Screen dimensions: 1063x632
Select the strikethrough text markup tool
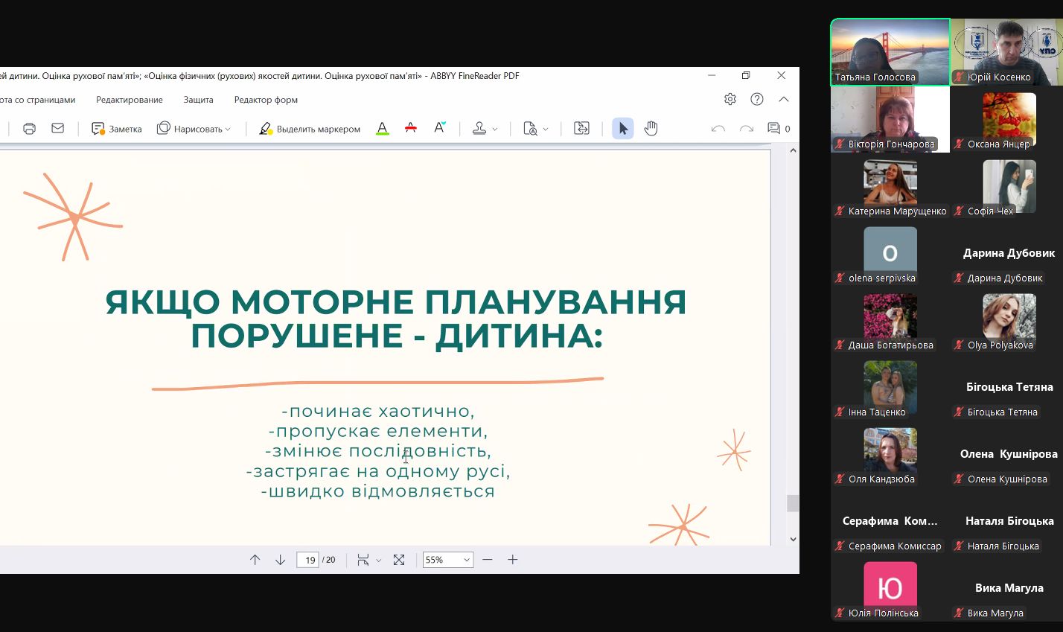pyautogui.click(x=410, y=129)
